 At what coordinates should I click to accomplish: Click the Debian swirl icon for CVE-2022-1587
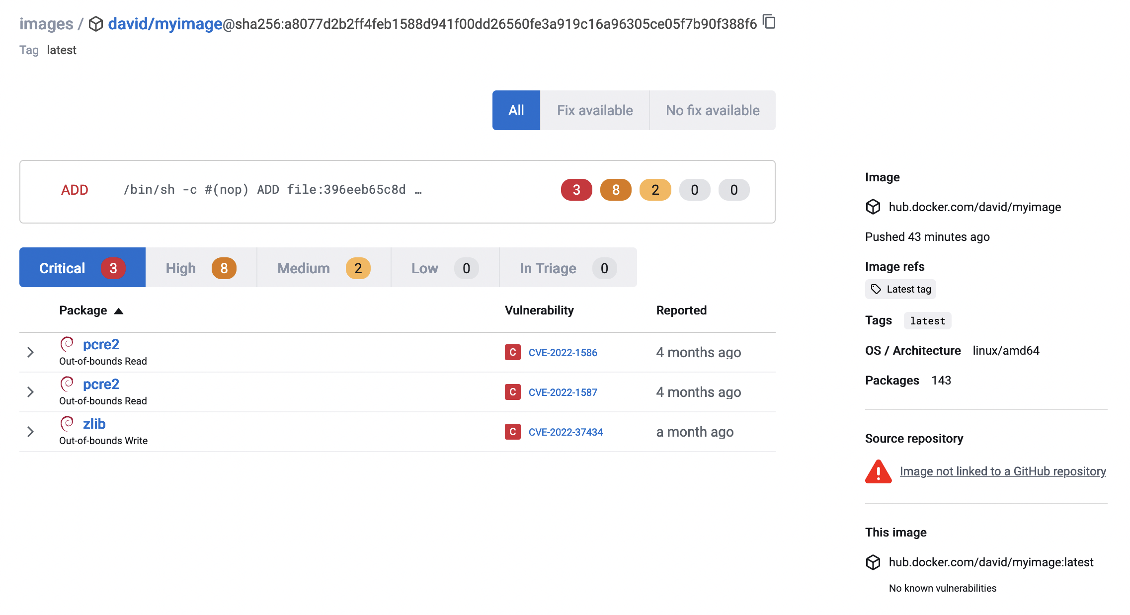[x=67, y=384]
